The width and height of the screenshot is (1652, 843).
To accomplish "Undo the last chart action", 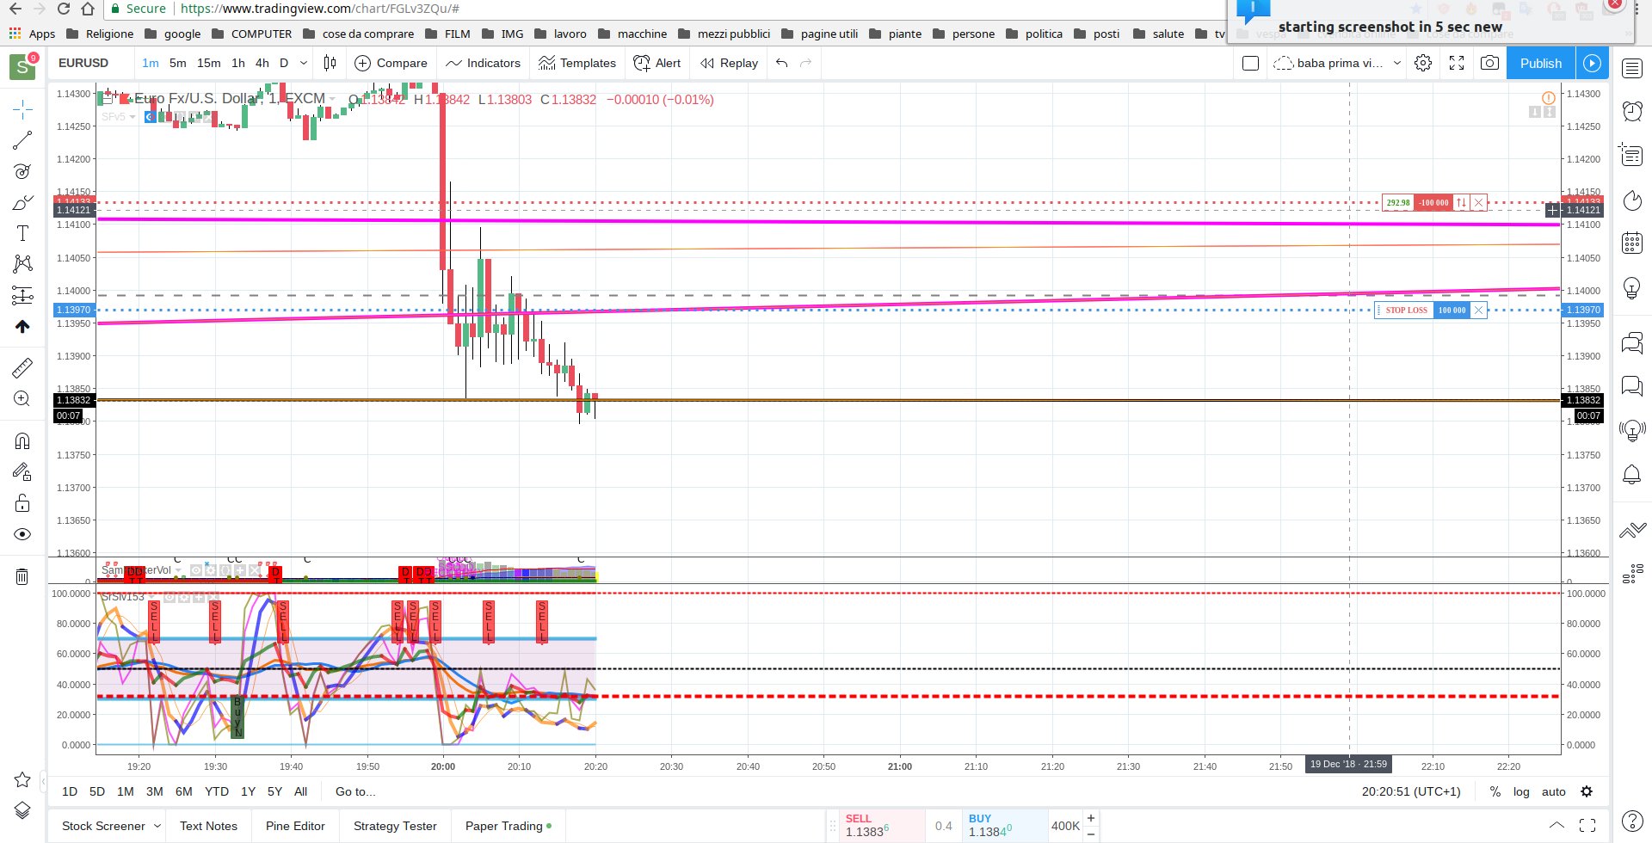I will point(781,63).
